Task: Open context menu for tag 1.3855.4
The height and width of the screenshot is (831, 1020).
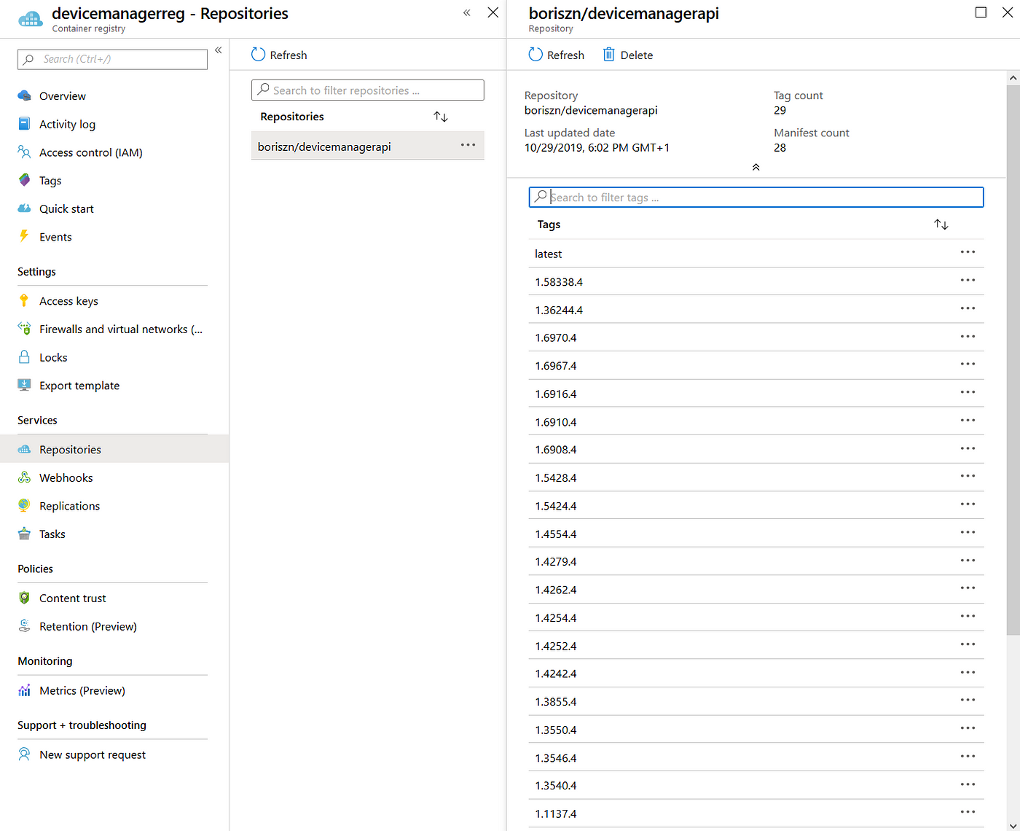Action: pyautogui.click(x=968, y=701)
